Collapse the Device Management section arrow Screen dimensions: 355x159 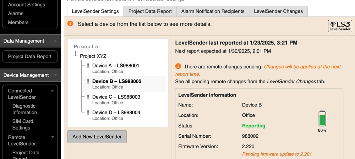point(56,75)
